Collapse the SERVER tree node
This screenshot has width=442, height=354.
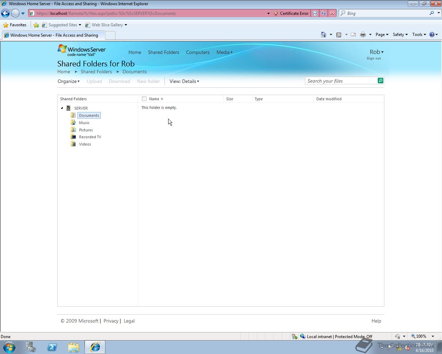(x=62, y=108)
